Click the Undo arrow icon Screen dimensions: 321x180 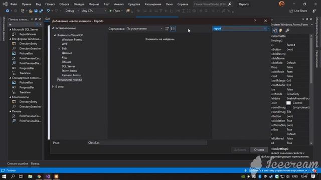tap(48, 11)
